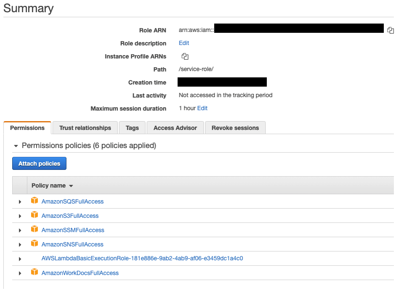Open the AmazonWorkDocsFullAccess policy link
Image resolution: width=396 pixels, height=291 pixels.
(80, 273)
